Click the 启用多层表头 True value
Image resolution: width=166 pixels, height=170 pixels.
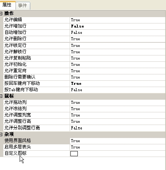(x=75, y=147)
